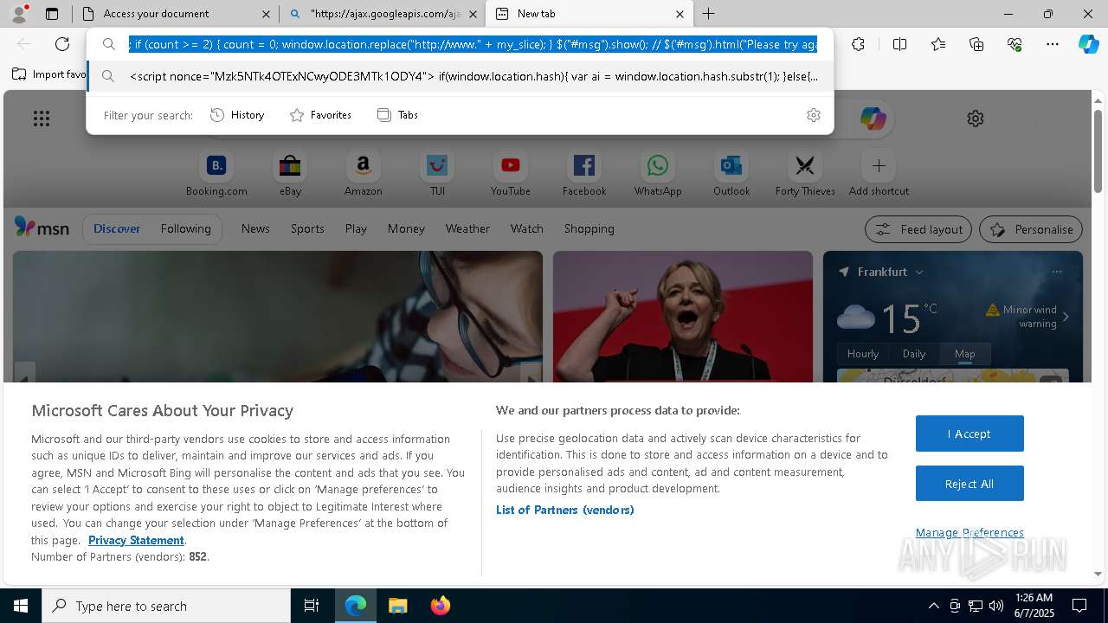Open weather card more options
1108x623 pixels.
[x=1056, y=272]
